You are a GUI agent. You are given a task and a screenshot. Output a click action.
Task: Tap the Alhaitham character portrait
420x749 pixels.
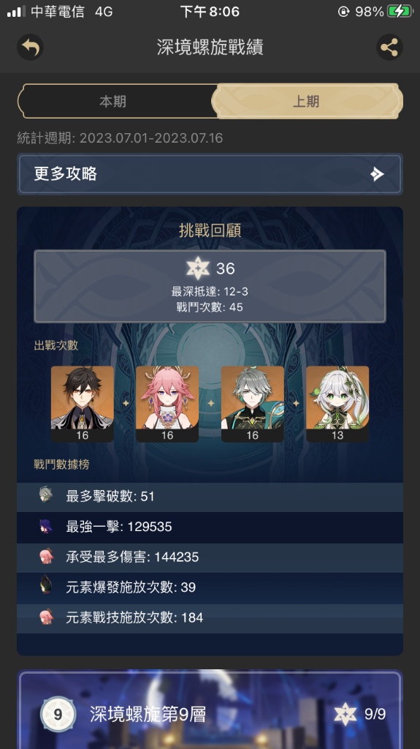point(253,404)
